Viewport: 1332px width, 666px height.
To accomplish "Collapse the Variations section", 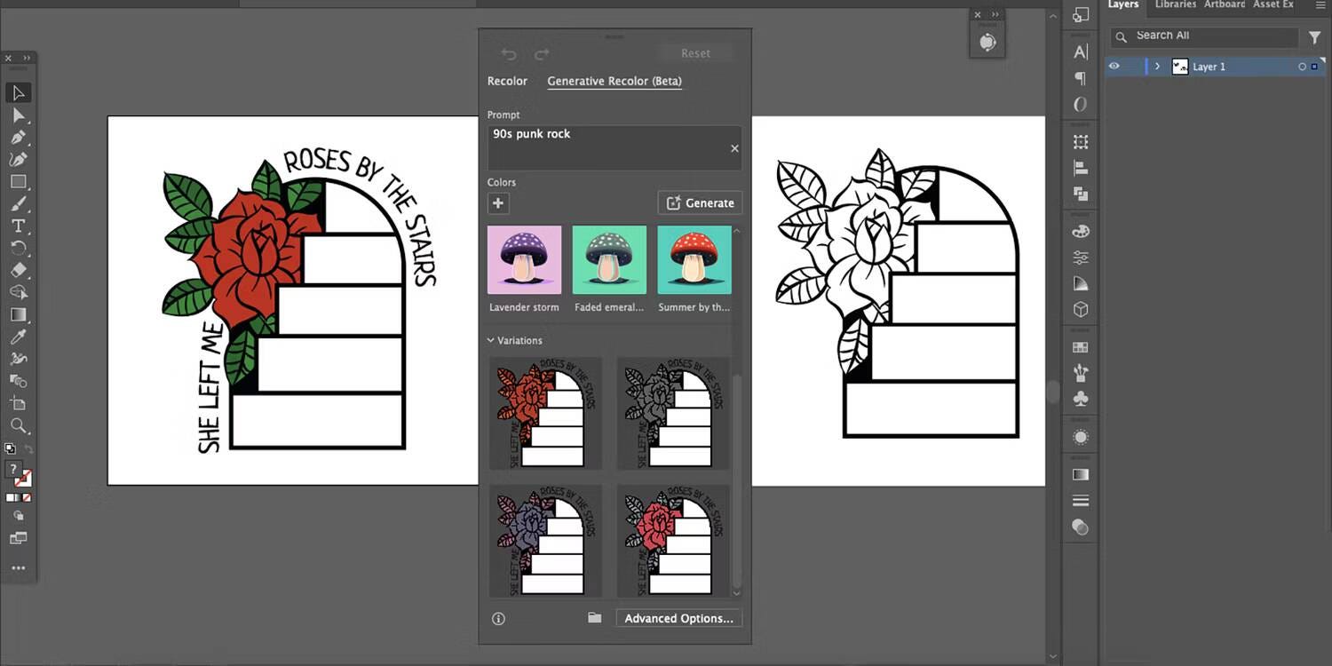I will click(491, 340).
